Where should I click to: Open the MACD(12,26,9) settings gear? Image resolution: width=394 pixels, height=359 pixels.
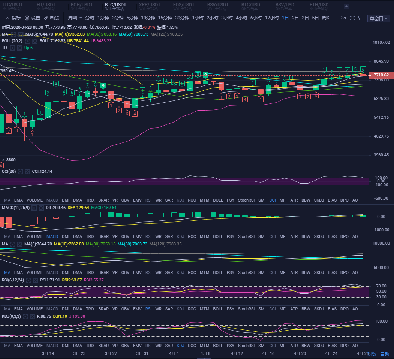[x=34, y=208]
